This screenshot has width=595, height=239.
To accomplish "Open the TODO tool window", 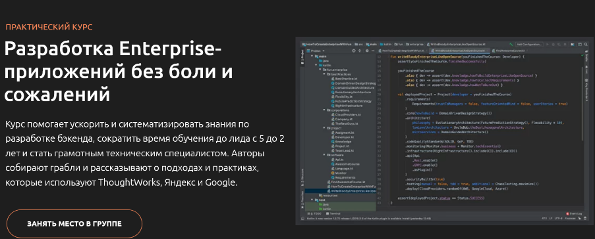I will point(315,213).
